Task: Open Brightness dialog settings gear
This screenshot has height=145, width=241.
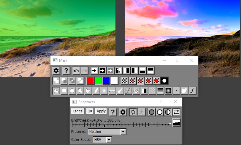Action: tap(123, 112)
